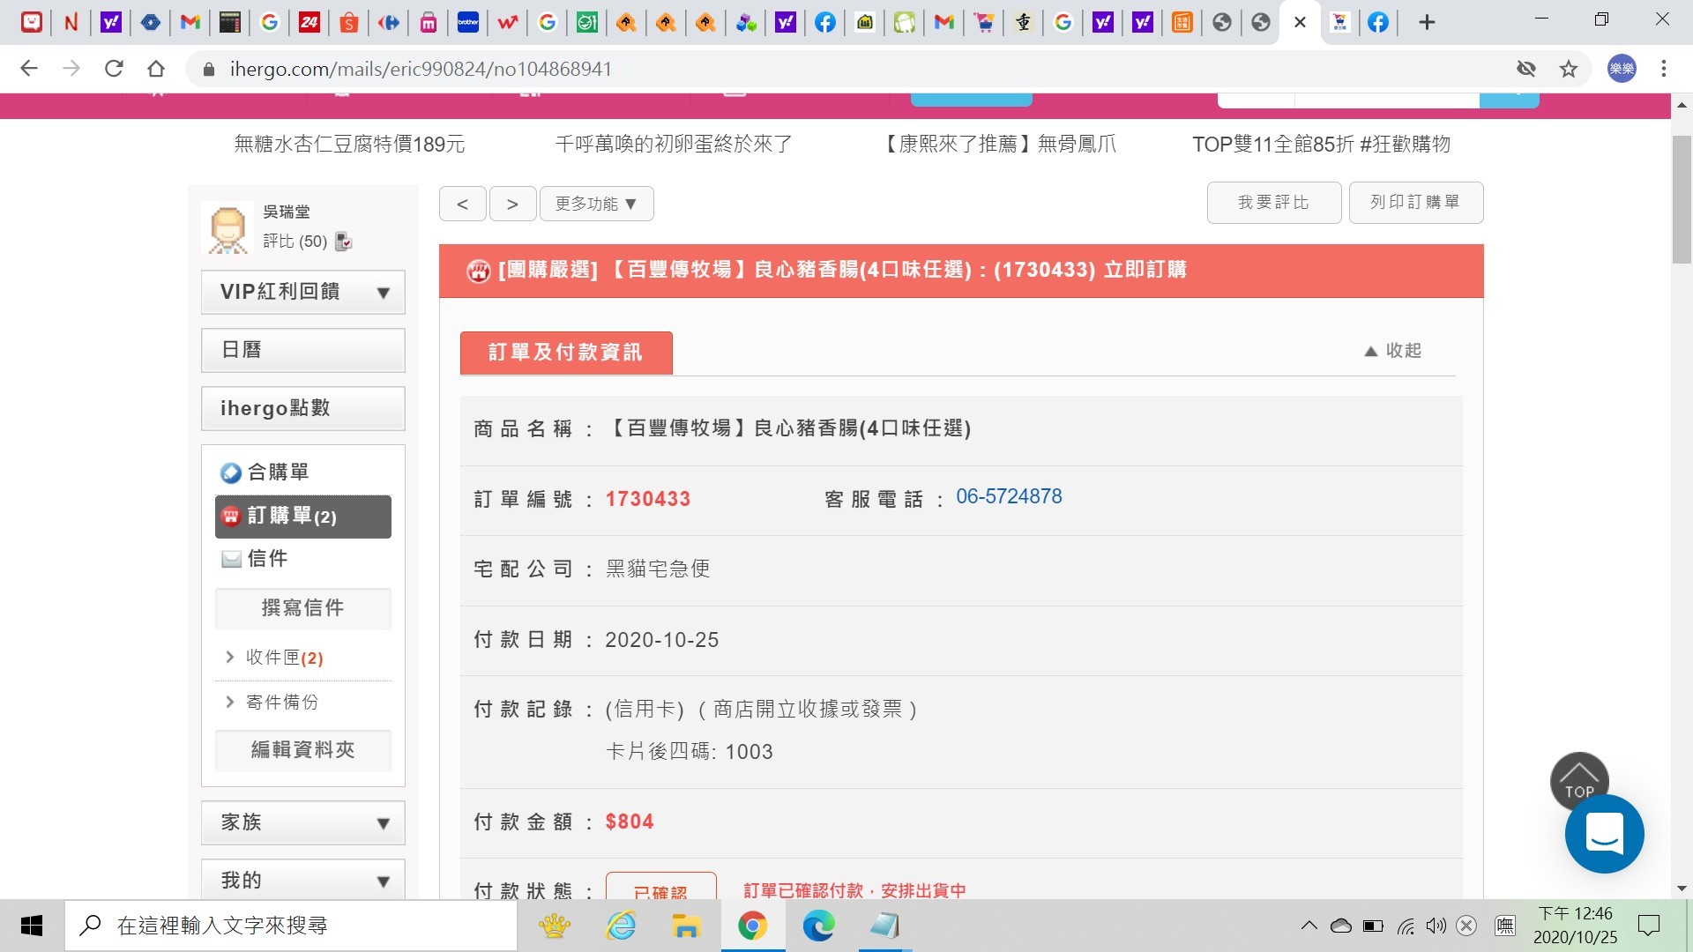The width and height of the screenshot is (1693, 952).
Task: Click the page vertical scrollbar thumb
Action: coord(1682,199)
